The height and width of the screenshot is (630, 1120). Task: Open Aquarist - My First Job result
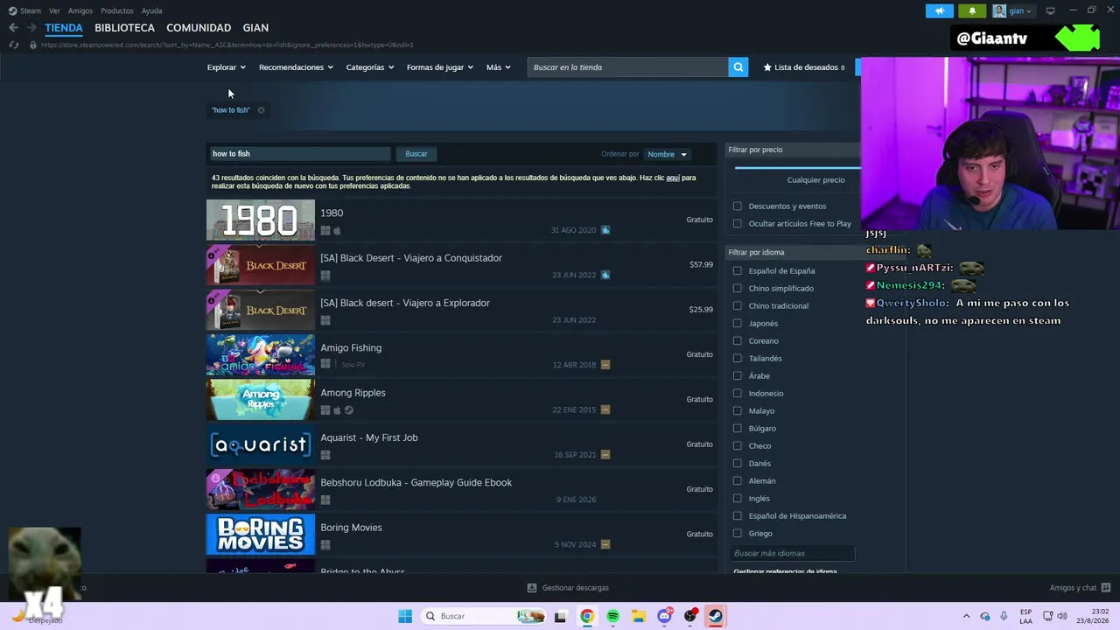[x=369, y=437]
